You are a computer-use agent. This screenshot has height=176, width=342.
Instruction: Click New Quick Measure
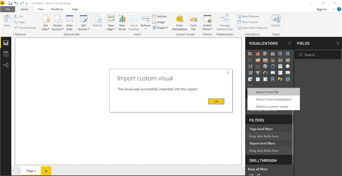click(x=252, y=28)
